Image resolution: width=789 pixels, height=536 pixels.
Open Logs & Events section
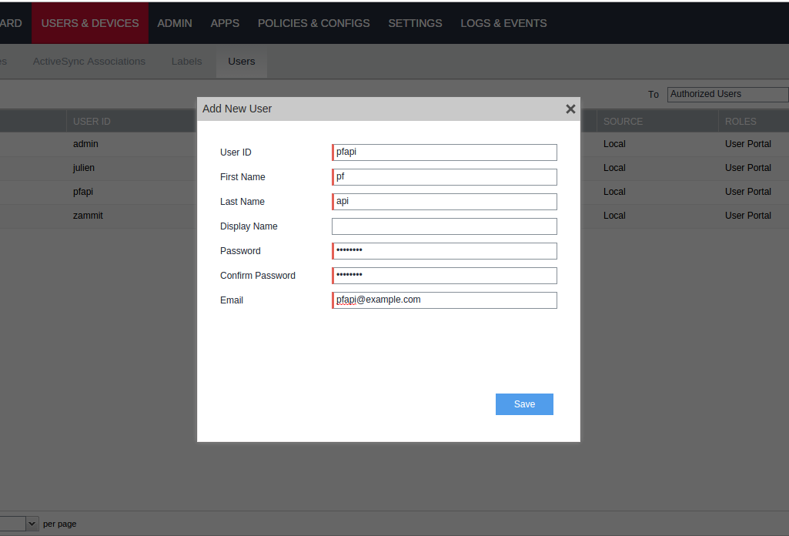point(503,23)
